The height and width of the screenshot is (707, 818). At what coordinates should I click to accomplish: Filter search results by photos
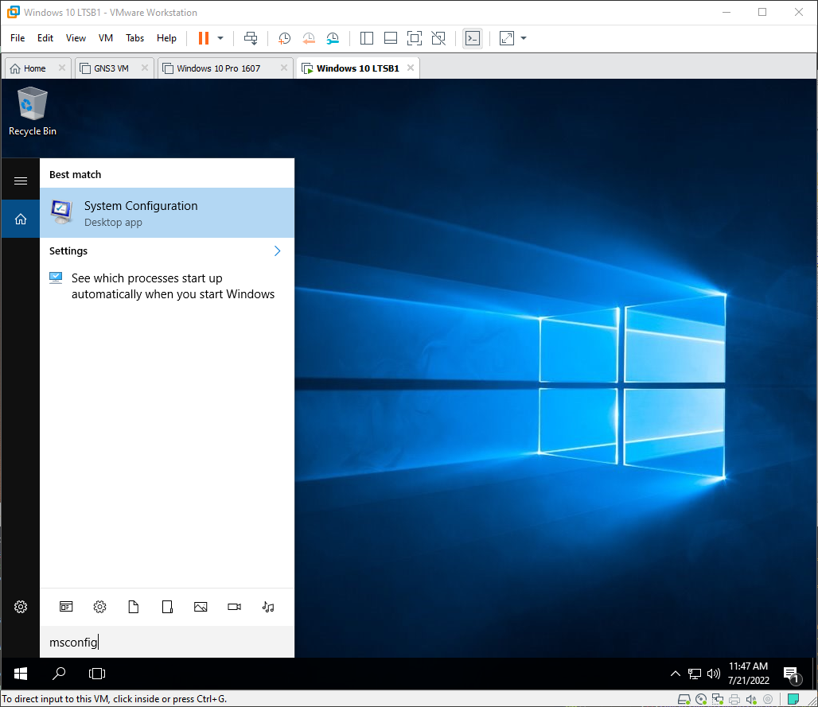[201, 607]
